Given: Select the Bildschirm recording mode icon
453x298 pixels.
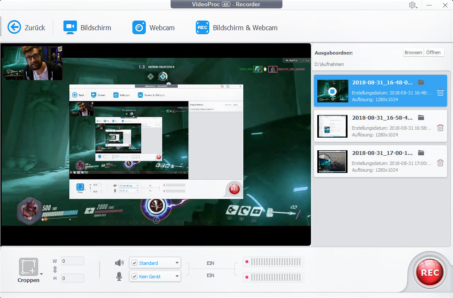Looking at the screenshot, I should pos(70,27).
